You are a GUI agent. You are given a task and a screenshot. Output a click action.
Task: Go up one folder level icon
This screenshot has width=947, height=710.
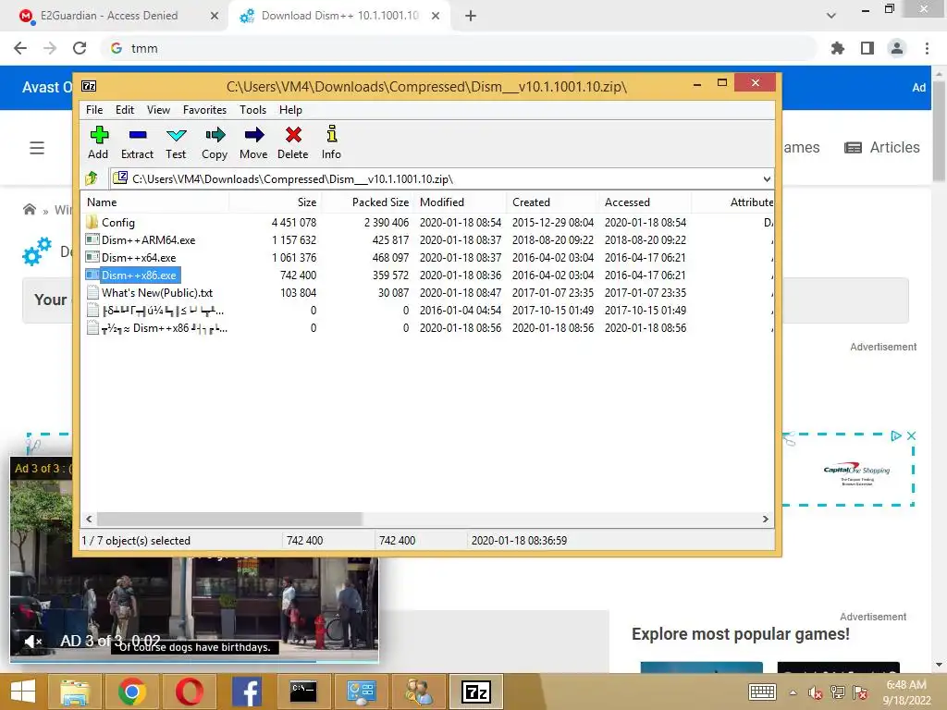click(92, 178)
